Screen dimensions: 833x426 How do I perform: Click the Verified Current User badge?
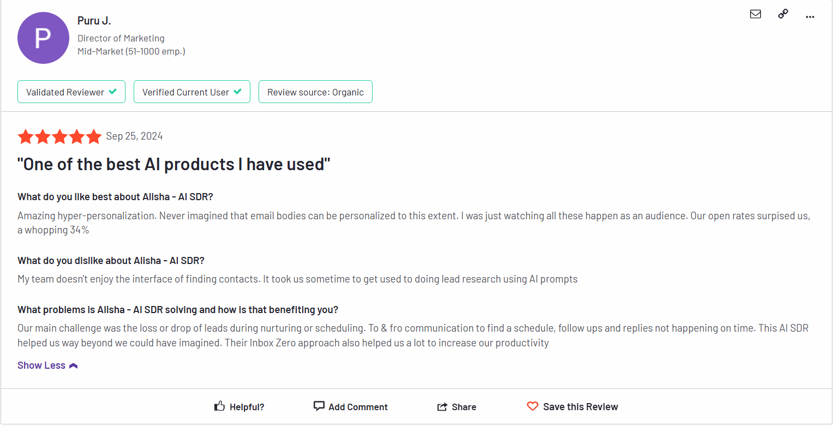tap(192, 92)
